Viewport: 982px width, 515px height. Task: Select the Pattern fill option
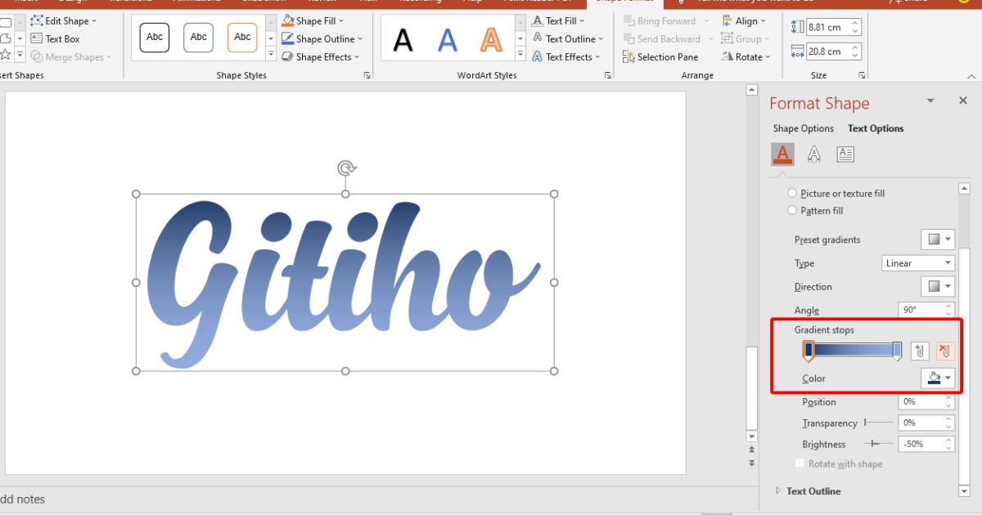coord(792,210)
